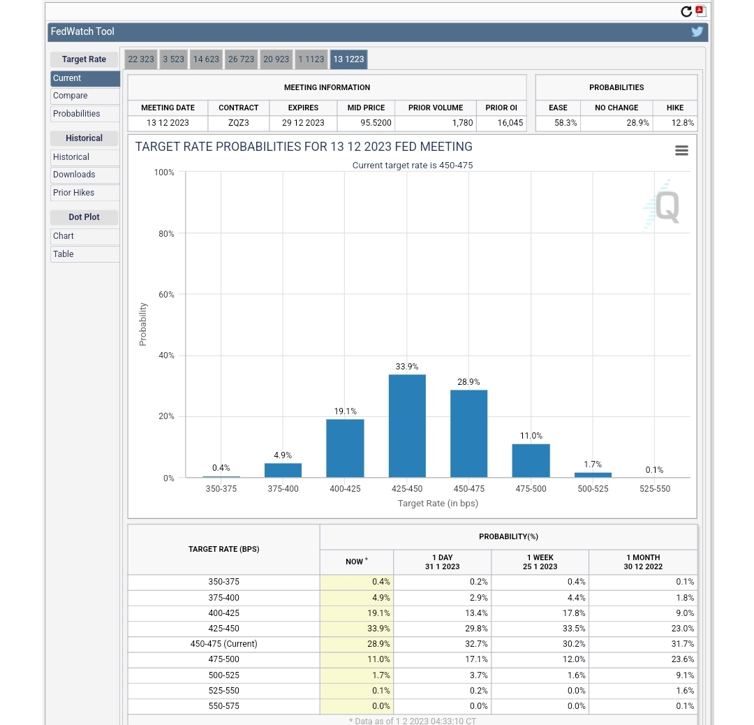Open the chart hamburger menu
Viewport: 754px width, 725px height.
pos(681,151)
